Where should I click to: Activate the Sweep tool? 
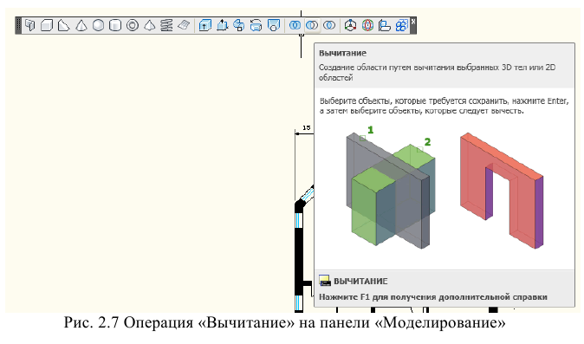tap(239, 25)
